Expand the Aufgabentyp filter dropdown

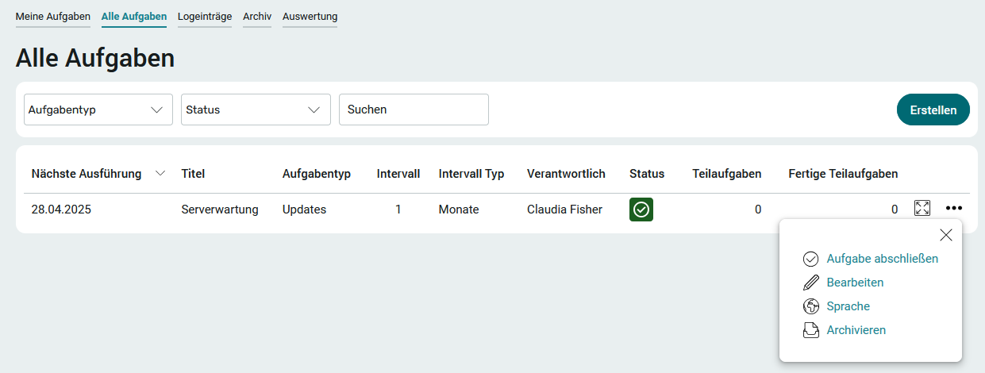coord(98,110)
